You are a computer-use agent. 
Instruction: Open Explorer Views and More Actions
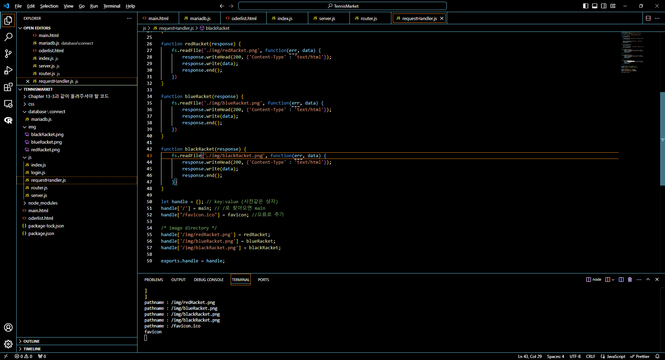[x=129, y=18]
